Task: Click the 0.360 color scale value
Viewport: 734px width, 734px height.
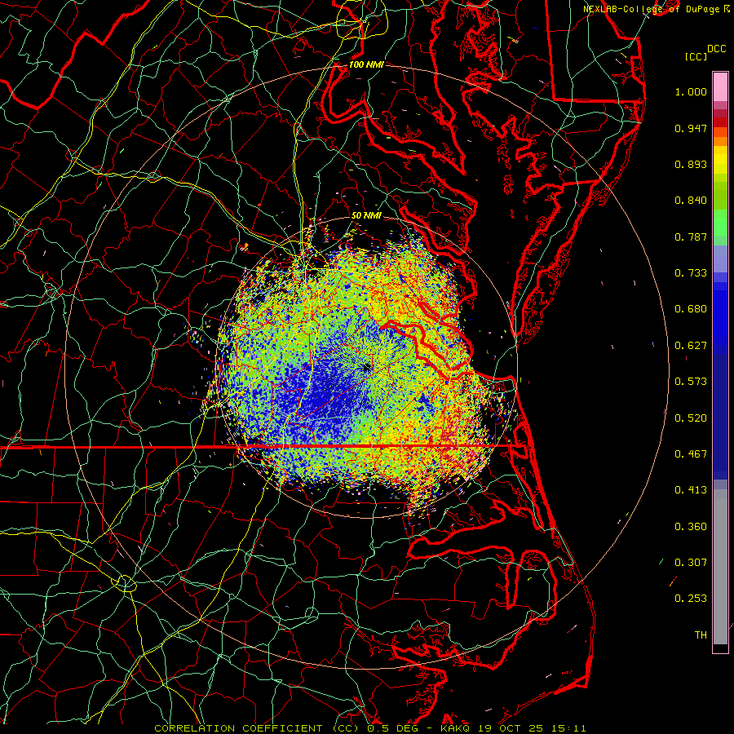Action: pyautogui.click(x=691, y=527)
